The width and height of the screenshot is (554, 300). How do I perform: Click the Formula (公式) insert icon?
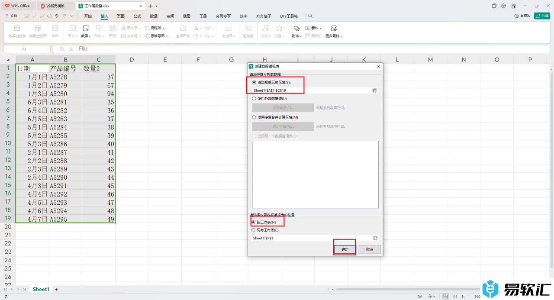266,28
